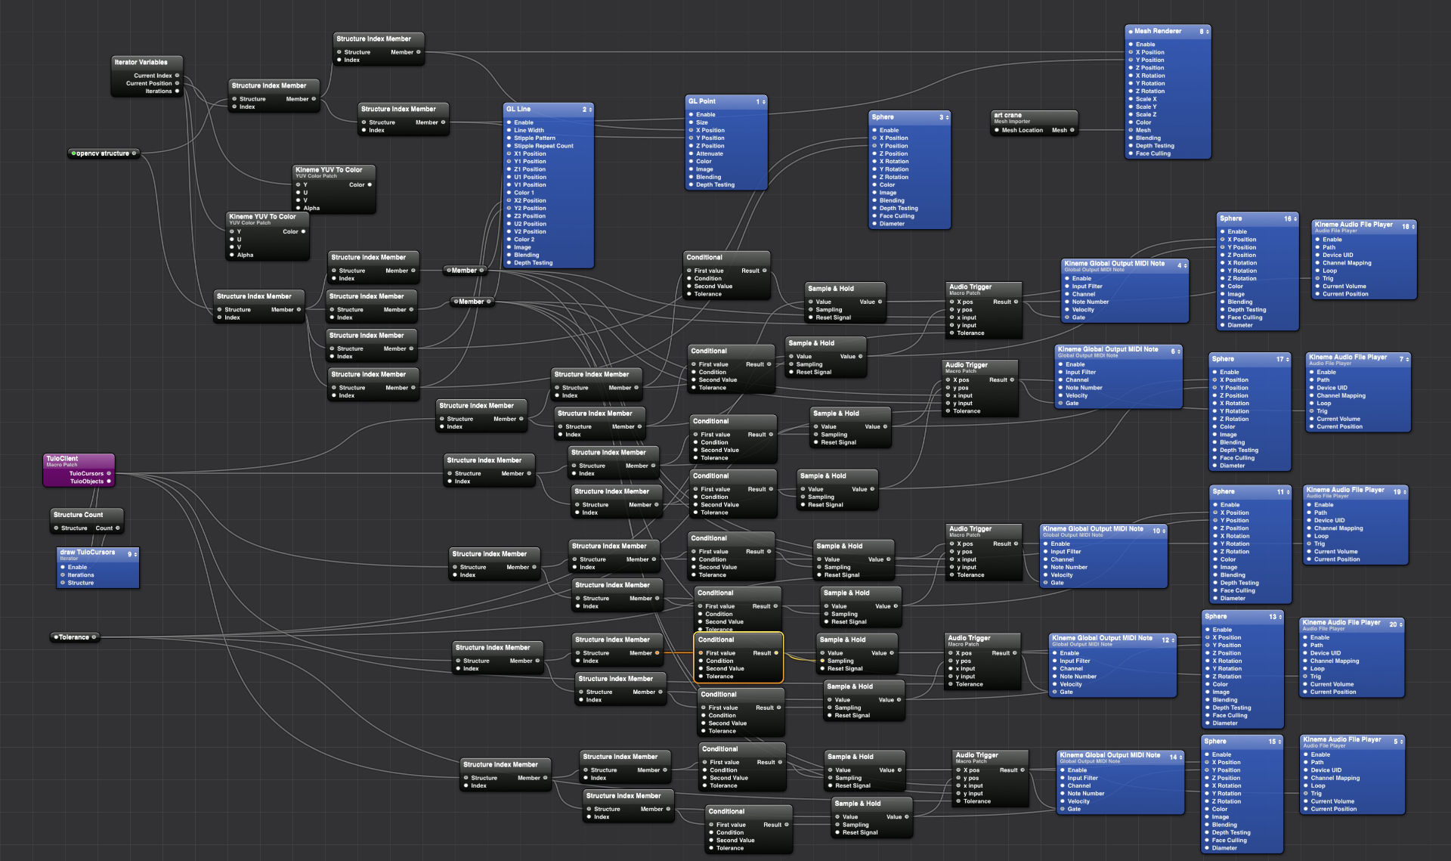Click the opencv structure output port

135,153
